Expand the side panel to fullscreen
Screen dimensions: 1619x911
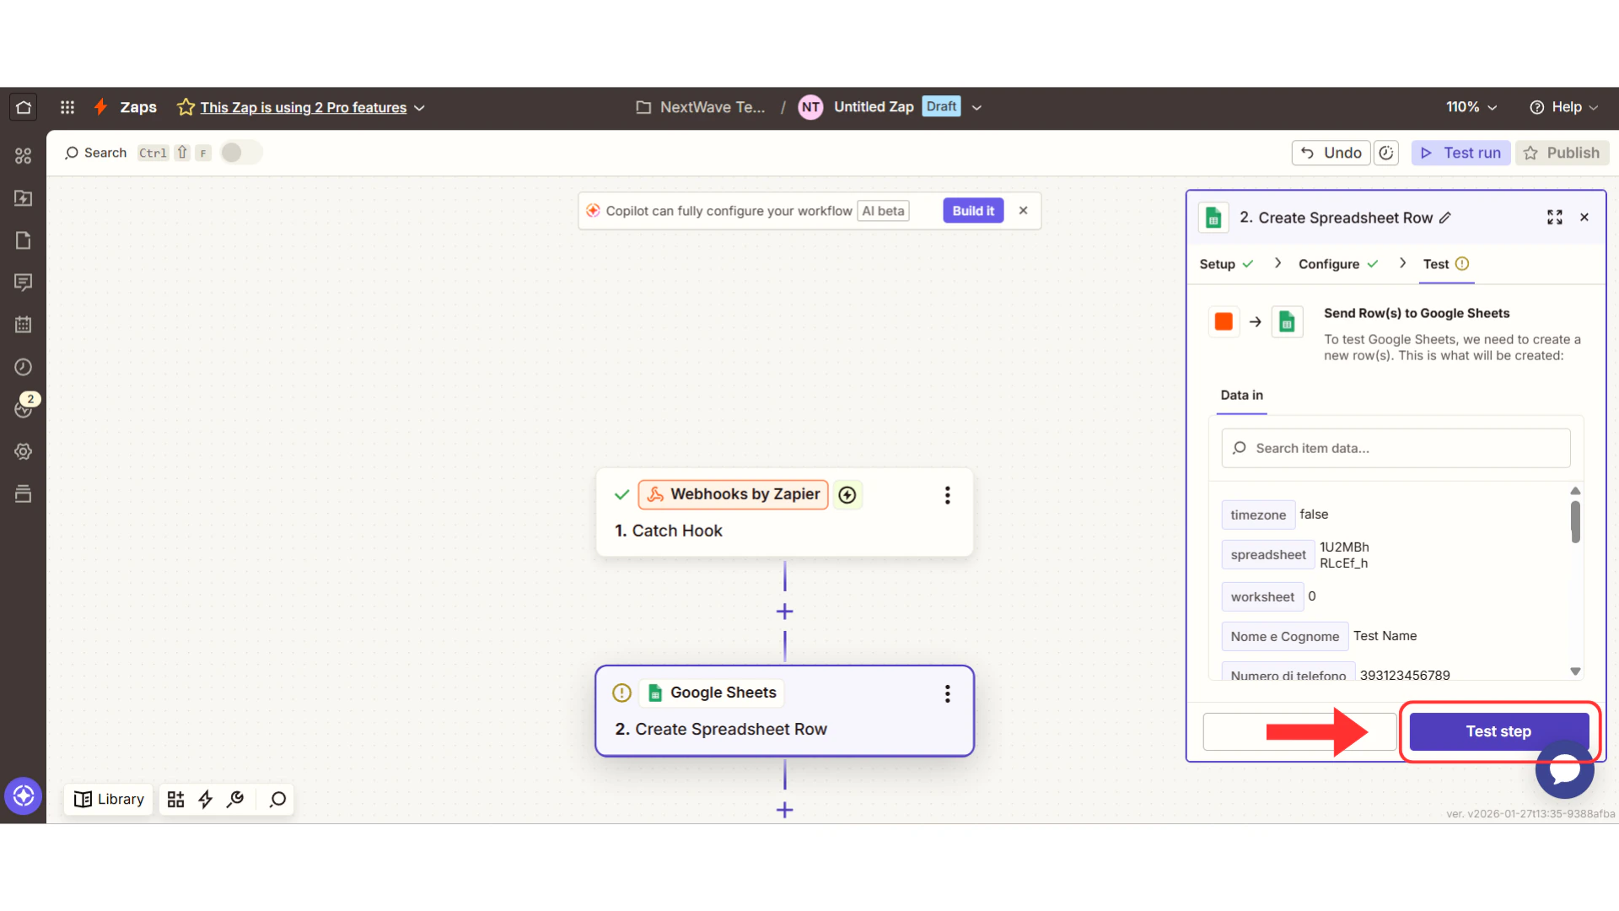pyautogui.click(x=1554, y=218)
